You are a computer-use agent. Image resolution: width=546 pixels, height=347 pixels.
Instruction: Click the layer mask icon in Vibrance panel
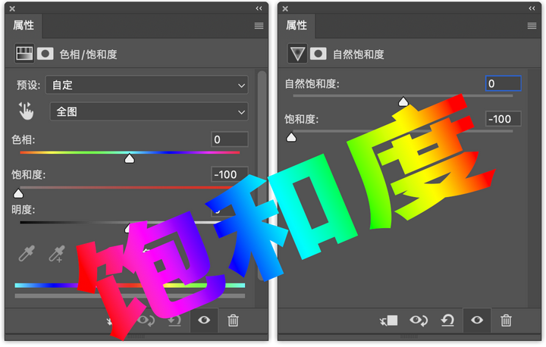pyautogui.click(x=318, y=54)
